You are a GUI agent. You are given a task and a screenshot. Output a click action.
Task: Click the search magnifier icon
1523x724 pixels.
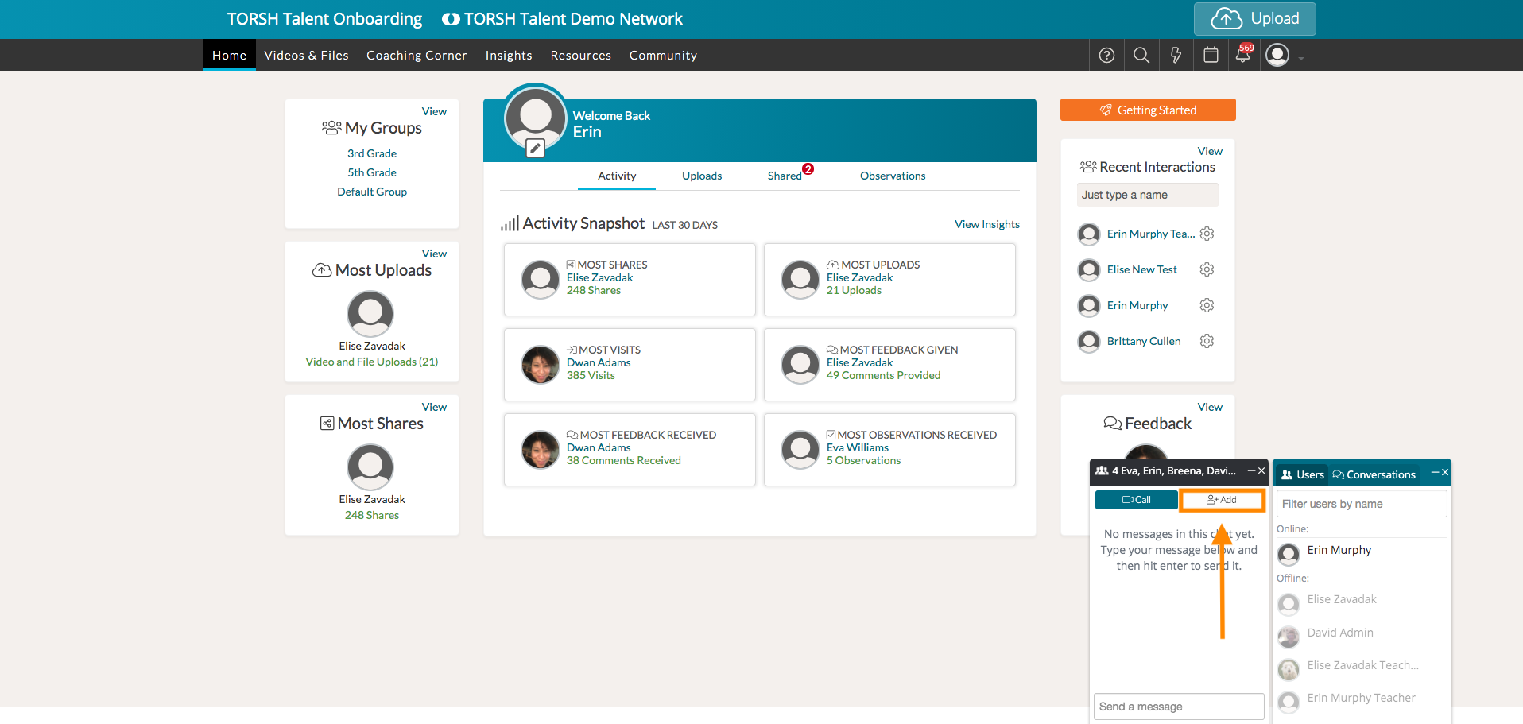tap(1141, 56)
